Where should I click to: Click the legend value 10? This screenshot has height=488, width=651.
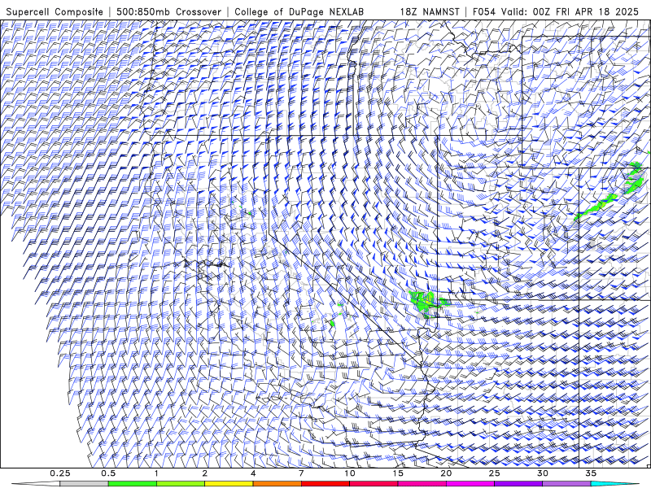coord(350,473)
